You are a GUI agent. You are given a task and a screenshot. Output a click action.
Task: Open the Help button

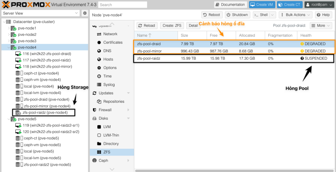pos(323,15)
